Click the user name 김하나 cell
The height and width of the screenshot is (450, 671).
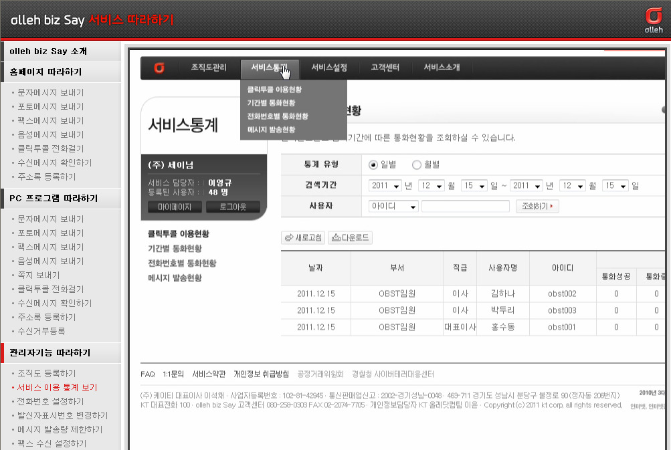(x=503, y=294)
